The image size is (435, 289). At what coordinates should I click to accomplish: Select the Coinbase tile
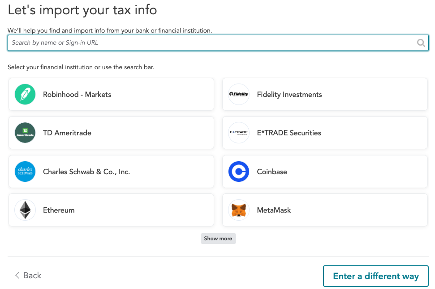click(x=324, y=171)
